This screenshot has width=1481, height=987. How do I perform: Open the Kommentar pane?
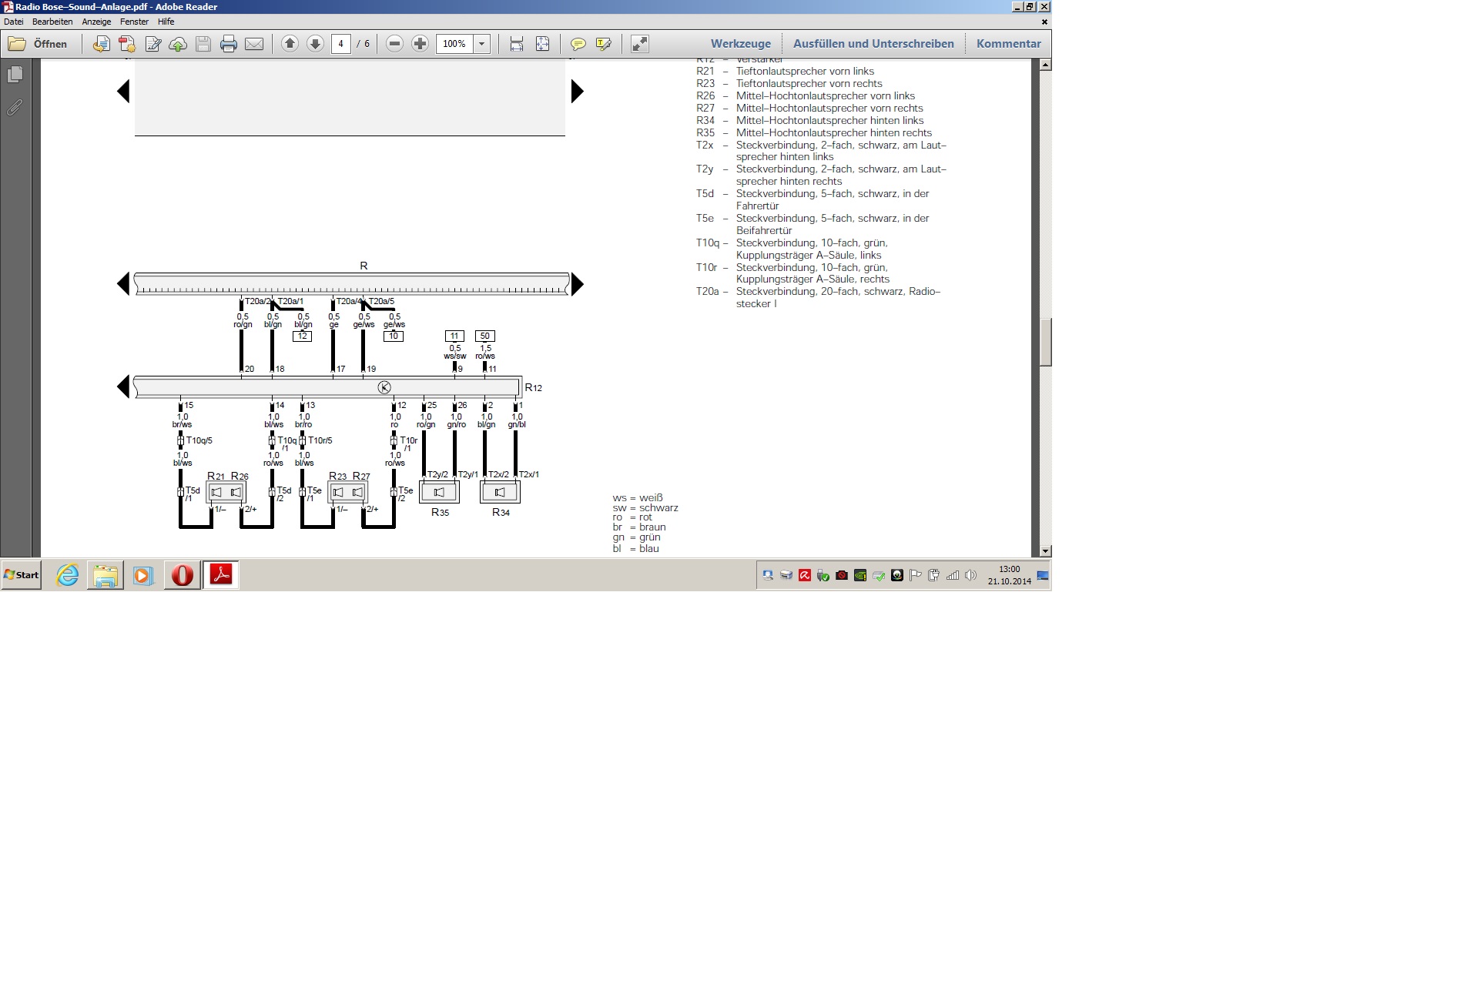pos(1008,44)
